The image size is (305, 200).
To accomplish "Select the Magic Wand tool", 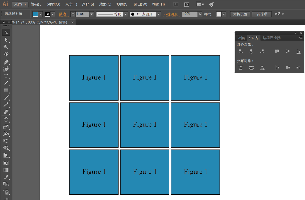I will tap(6, 47).
